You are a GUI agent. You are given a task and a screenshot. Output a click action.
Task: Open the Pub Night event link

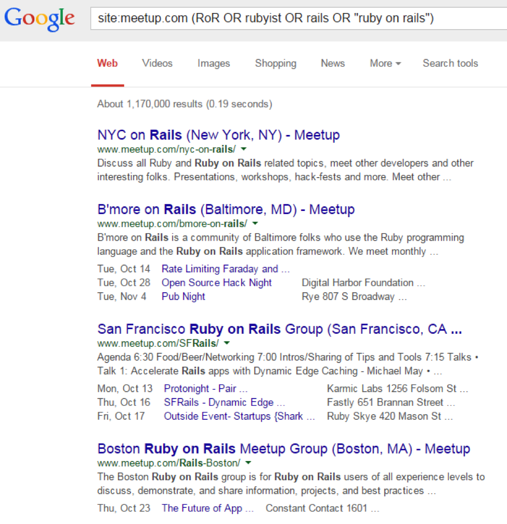click(183, 296)
